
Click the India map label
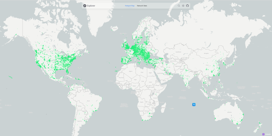click(x=187, y=76)
